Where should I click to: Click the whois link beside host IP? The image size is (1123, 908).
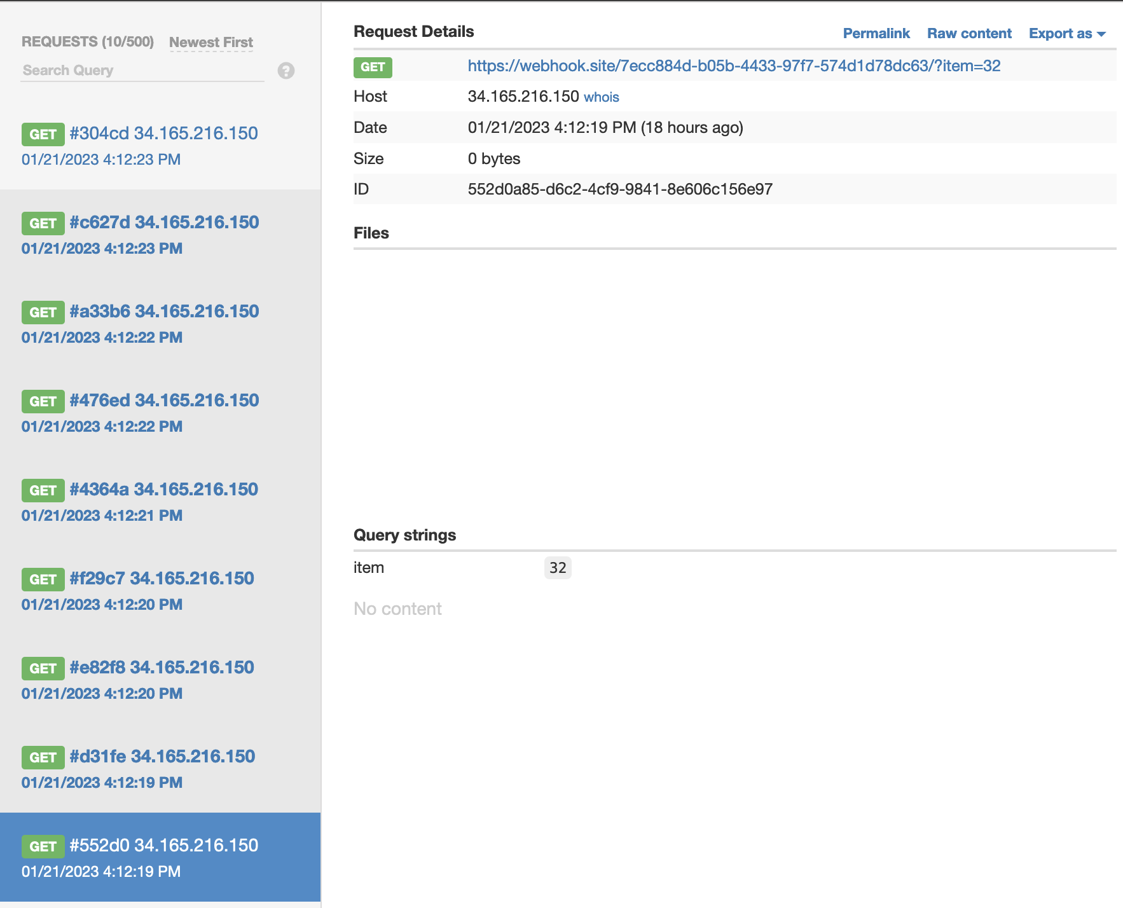point(601,97)
